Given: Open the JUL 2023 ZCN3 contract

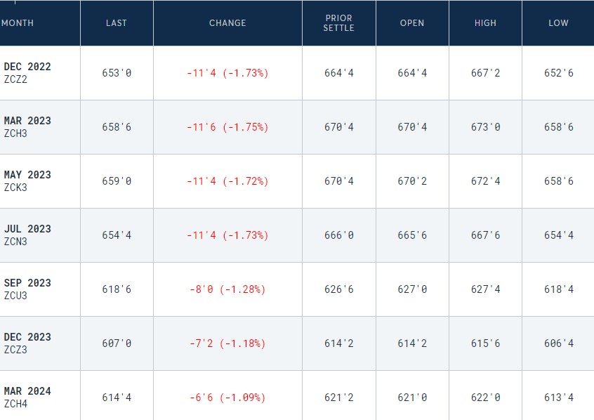Looking at the screenshot, I should pyautogui.click(x=27, y=235).
